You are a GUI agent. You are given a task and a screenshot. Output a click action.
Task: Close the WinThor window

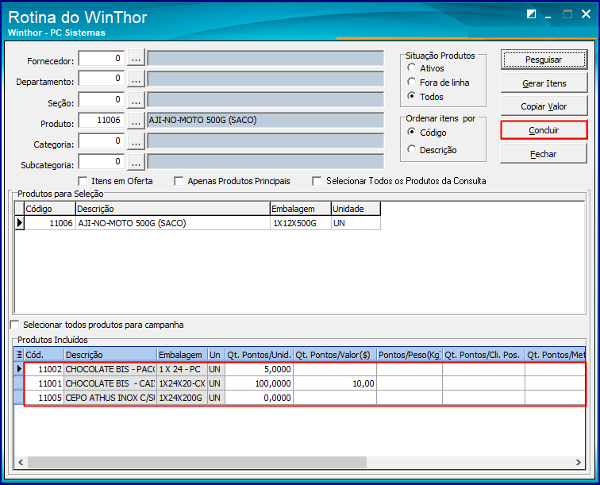[x=586, y=14]
